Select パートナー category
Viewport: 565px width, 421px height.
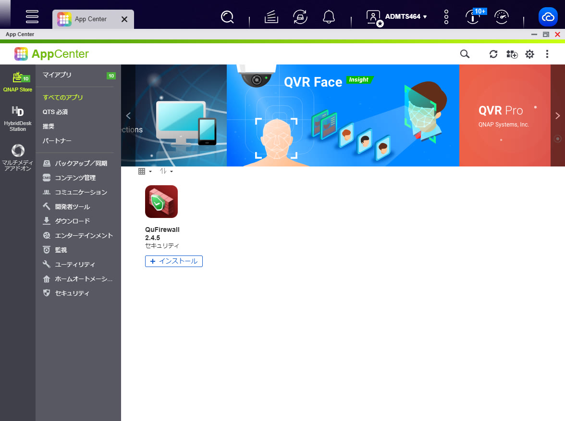[x=57, y=140]
